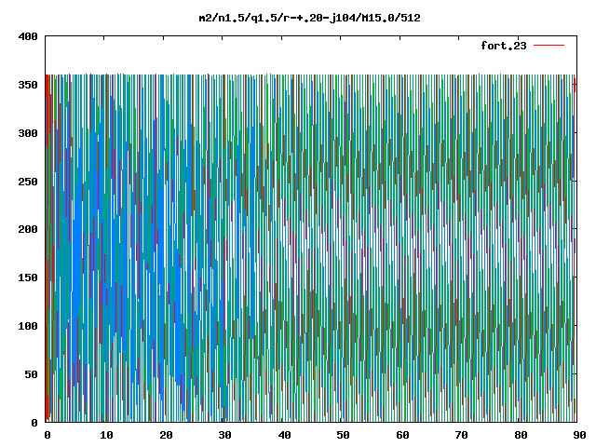Viewport: 596px width, 447px height.
Task: Click the y-axis label 300
Action: (28, 133)
